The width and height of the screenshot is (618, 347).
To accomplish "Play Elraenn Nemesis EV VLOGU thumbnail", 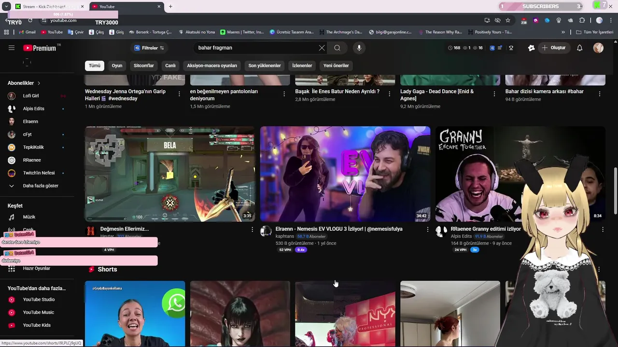I will point(345,173).
